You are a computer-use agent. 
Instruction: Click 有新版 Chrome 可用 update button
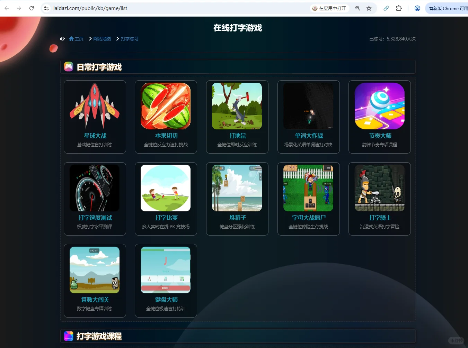pyautogui.click(x=448, y=8)
